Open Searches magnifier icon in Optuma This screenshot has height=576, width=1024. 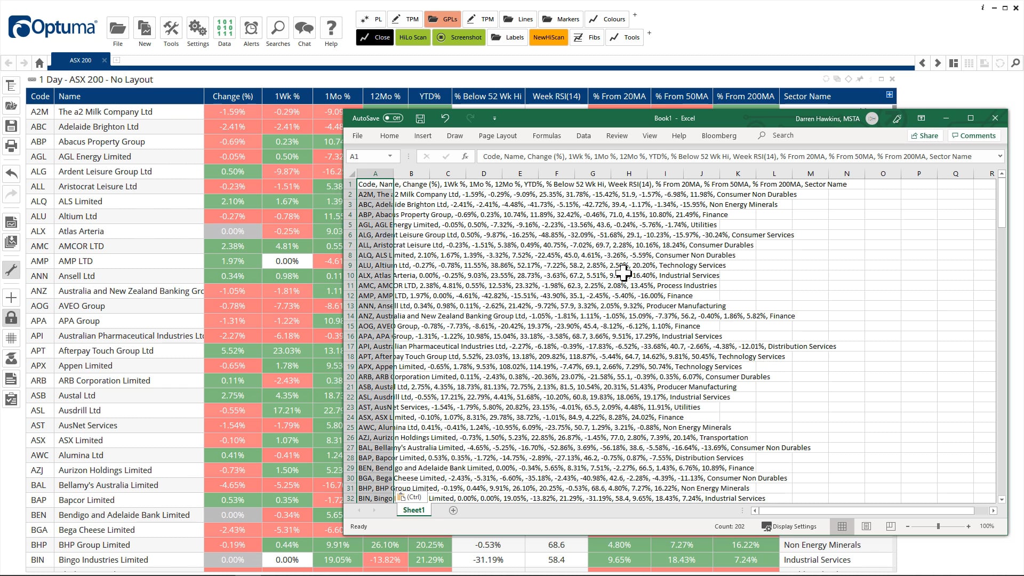pyautogui.click(x=278, y=28)
